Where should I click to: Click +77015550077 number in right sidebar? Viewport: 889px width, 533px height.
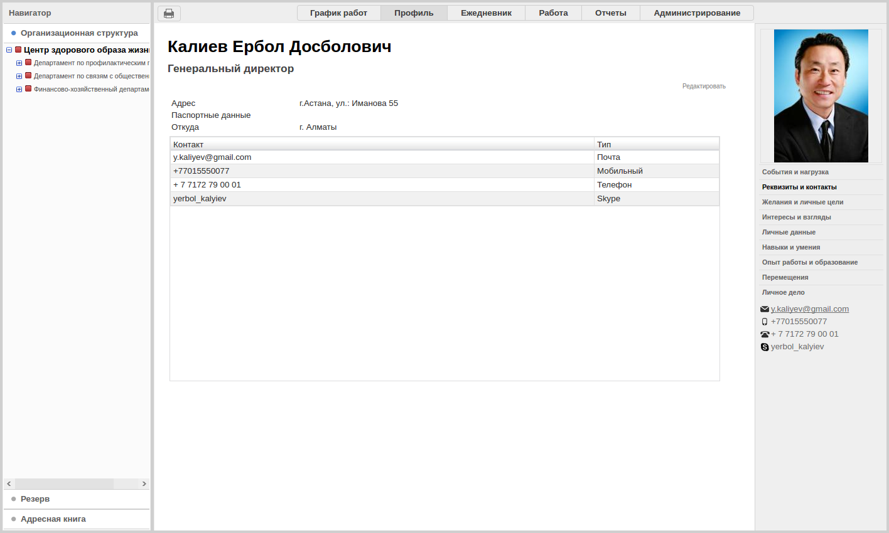pos(799,322)
